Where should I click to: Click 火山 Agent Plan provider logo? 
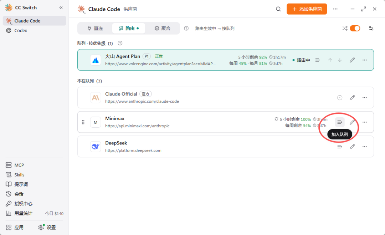(96, 60)
